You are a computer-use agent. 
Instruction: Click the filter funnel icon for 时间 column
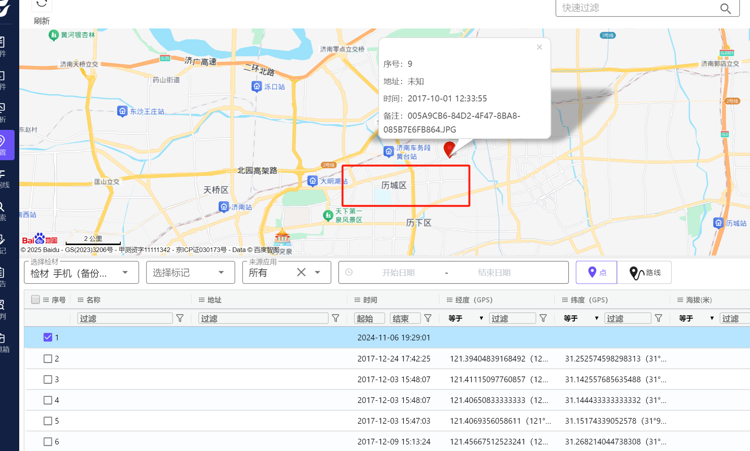[x=428, y=318]
